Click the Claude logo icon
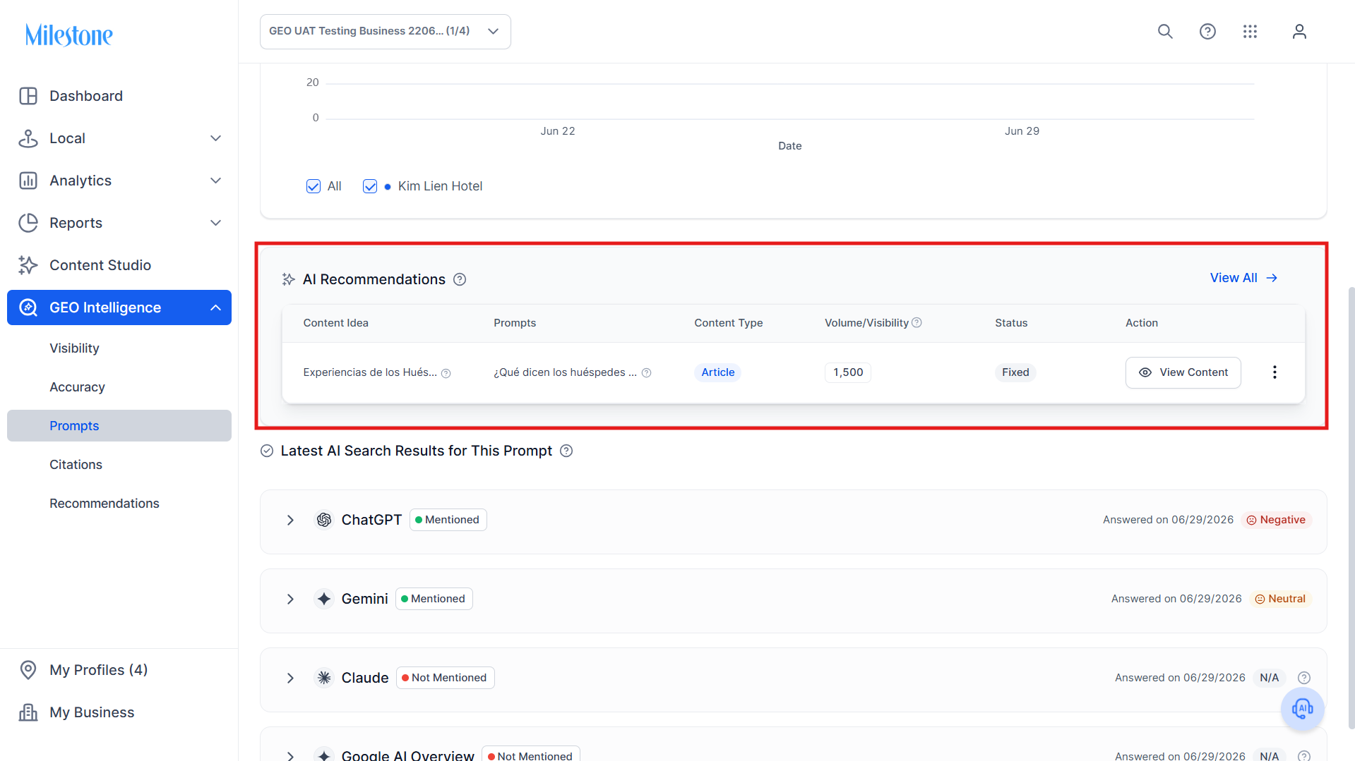The image size is (1355, 761). (324, 678)
